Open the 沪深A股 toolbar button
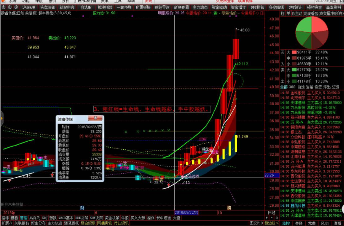The image size is (344, 226). (29, 7)
